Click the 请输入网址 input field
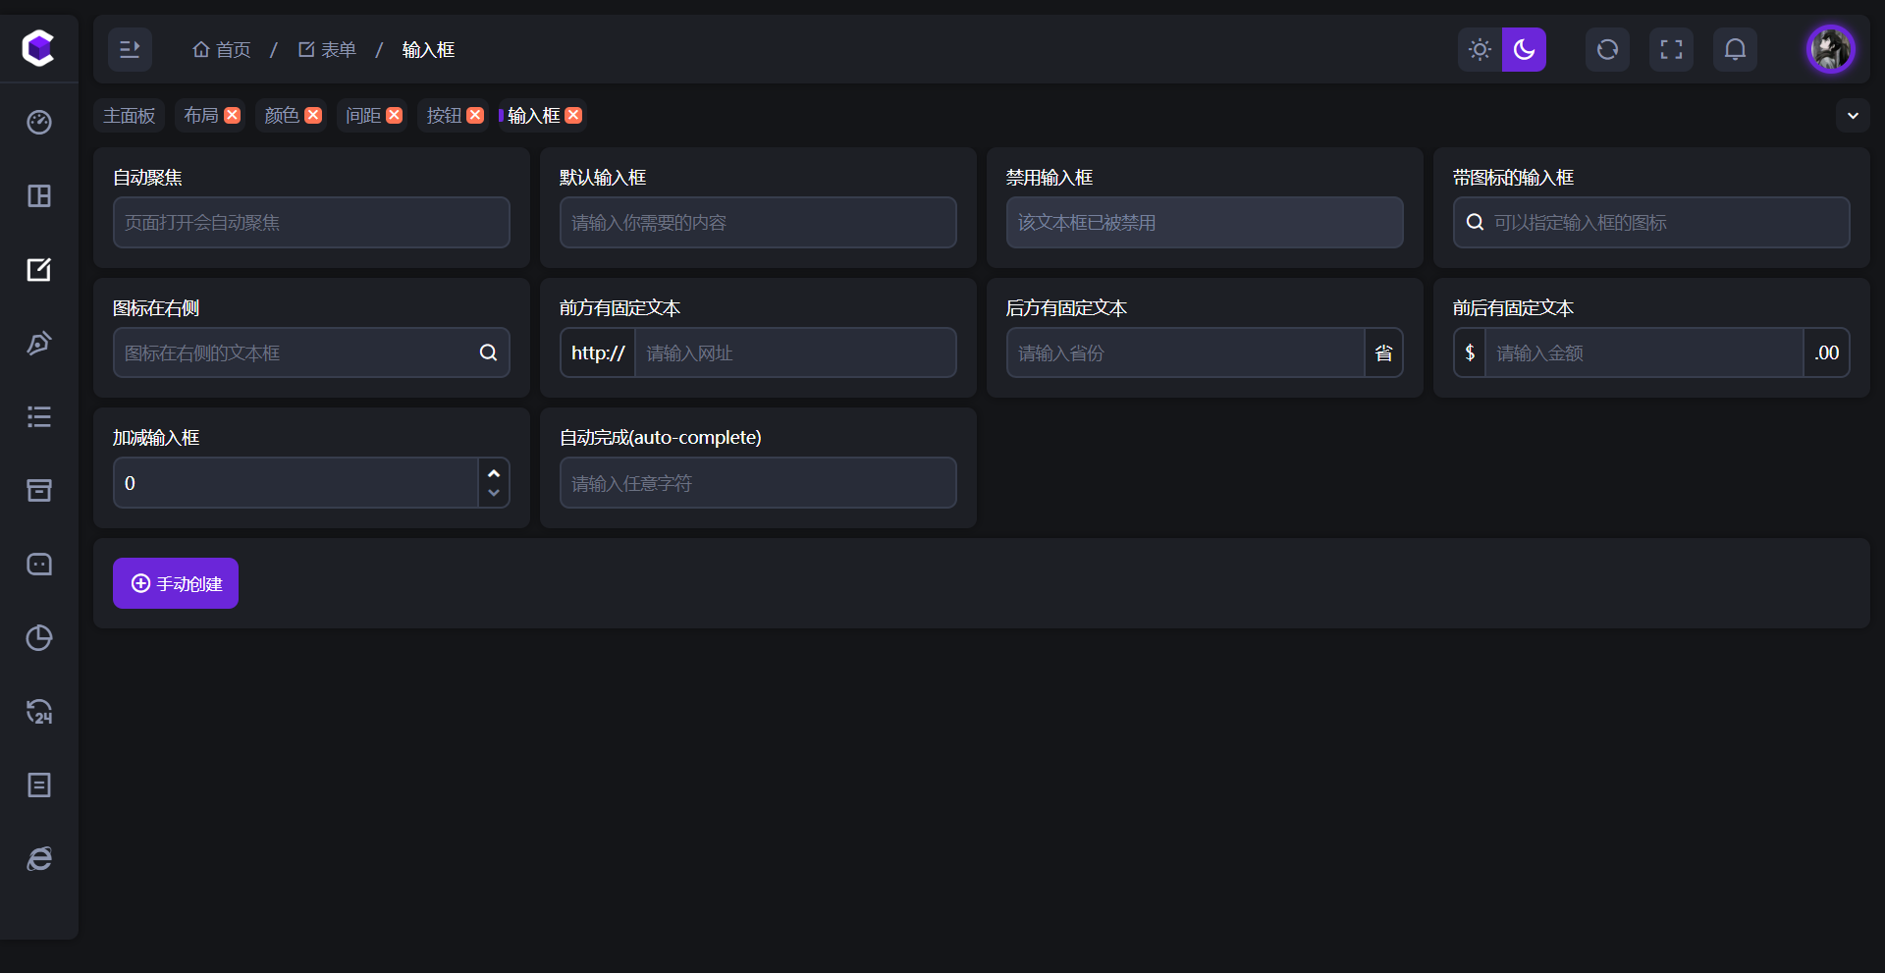Screen dimensions: 1885x974 click(795, 353)
